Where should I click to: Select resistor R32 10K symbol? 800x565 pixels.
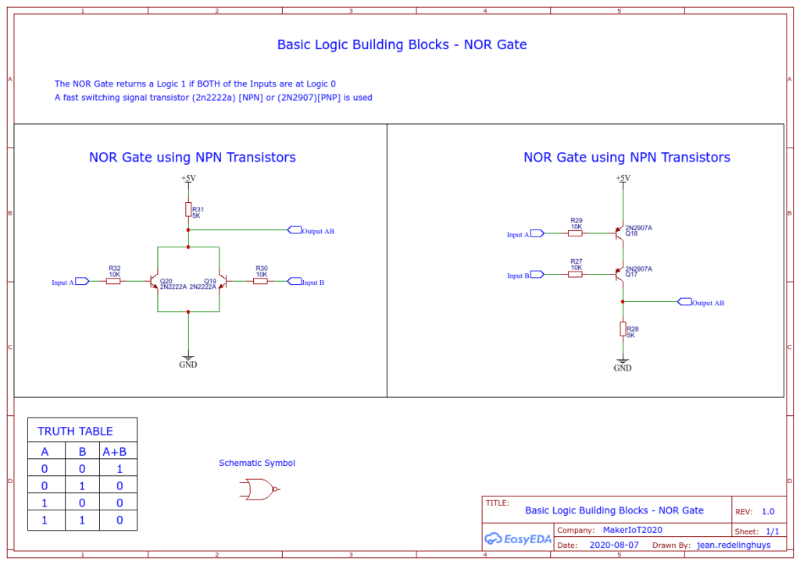113,281
